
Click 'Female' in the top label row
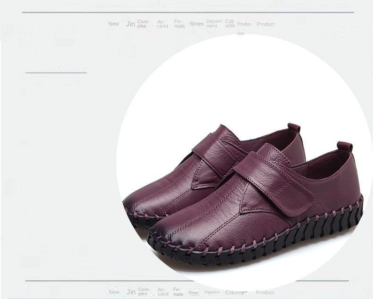pyautogui.click(x=179, y=24)
